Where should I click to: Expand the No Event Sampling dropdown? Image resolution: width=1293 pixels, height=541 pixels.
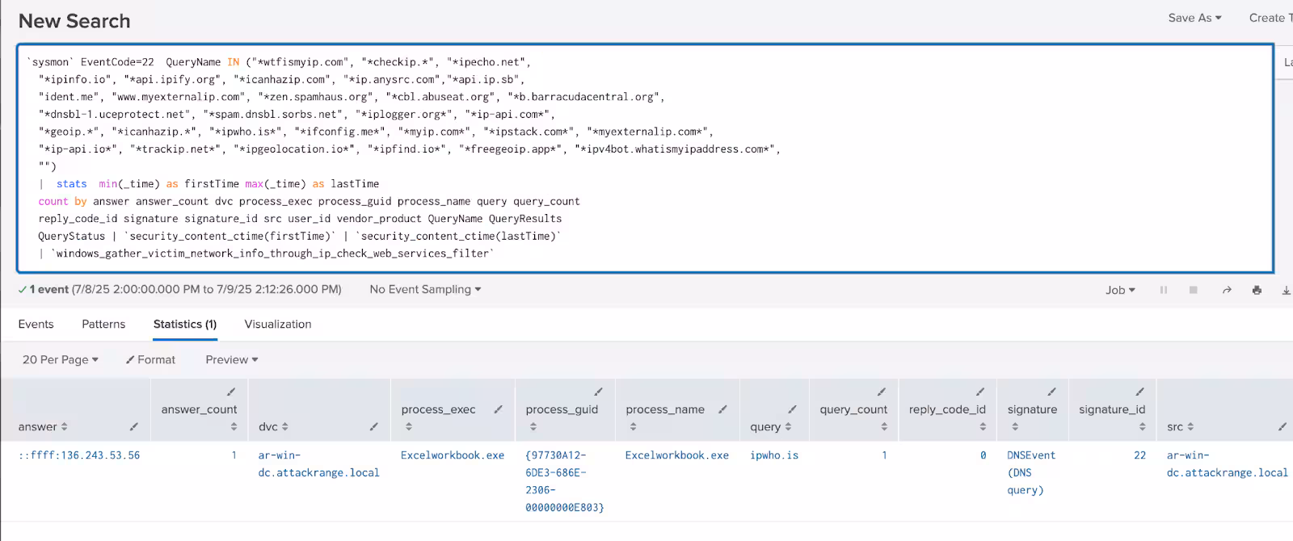[425, 289]
